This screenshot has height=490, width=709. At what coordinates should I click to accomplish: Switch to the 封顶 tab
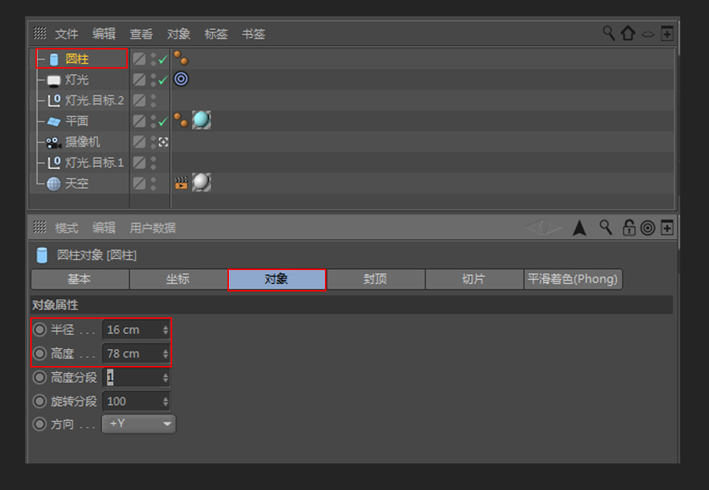click(x=375, y=280)
